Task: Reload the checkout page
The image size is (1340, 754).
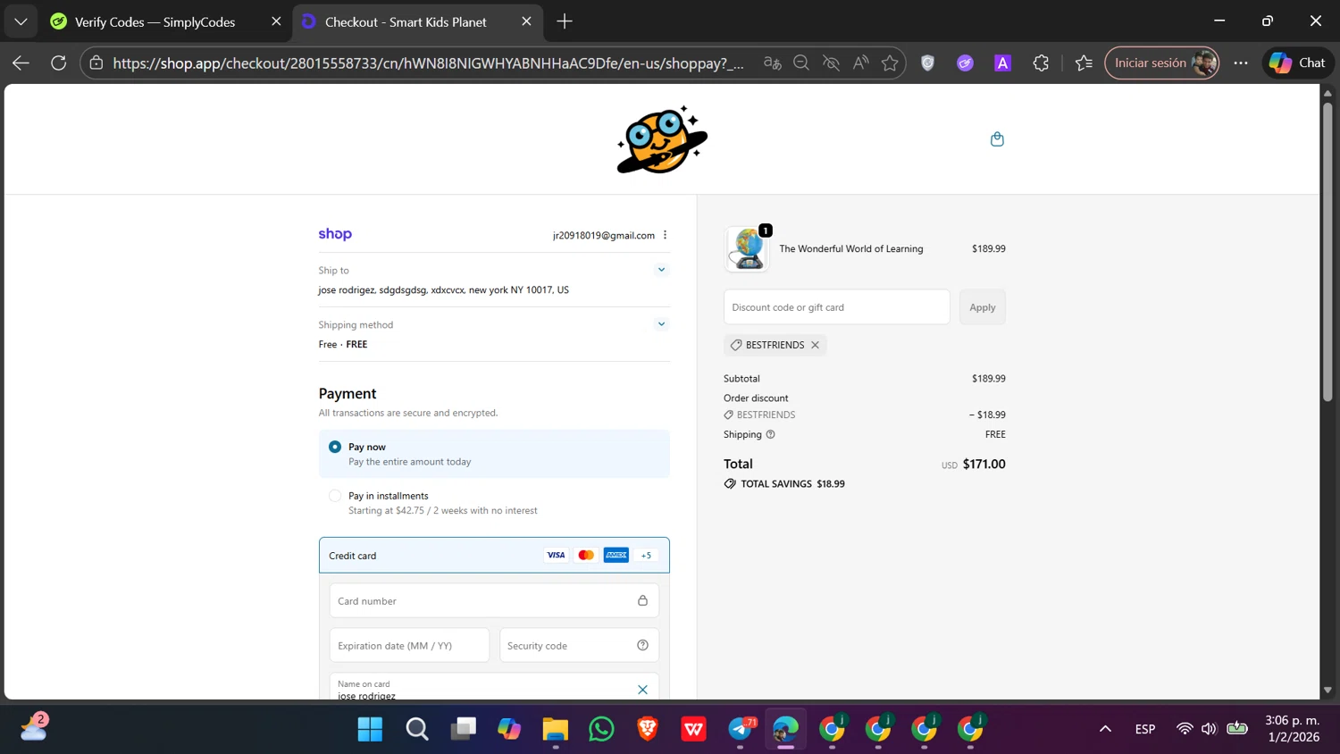Action: click(x=59, y=63)
